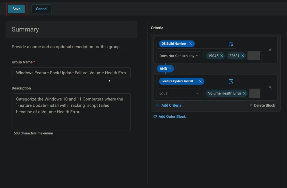Delete the OS Build Number criteria row

[x=270, y=50]
